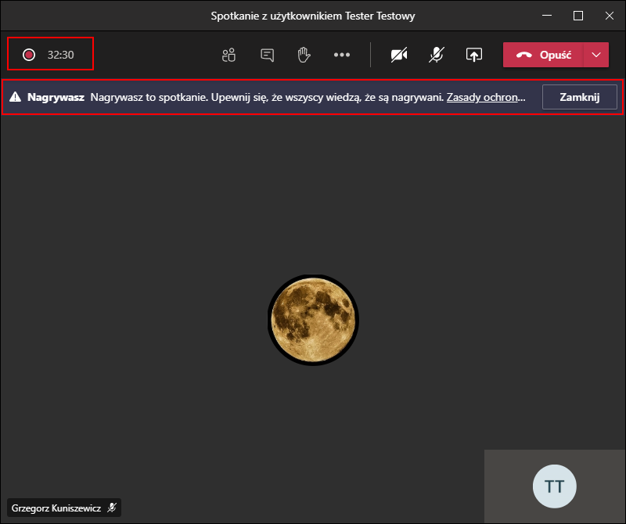626x524 pixels.
Task: Click the Grzegorz Kuniszewicz name label
Action: tap(56, 508)
